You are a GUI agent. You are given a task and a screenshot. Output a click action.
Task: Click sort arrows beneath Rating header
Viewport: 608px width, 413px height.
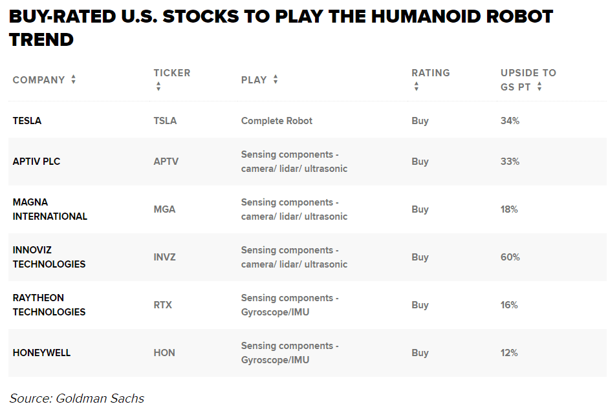pos(416,87)
